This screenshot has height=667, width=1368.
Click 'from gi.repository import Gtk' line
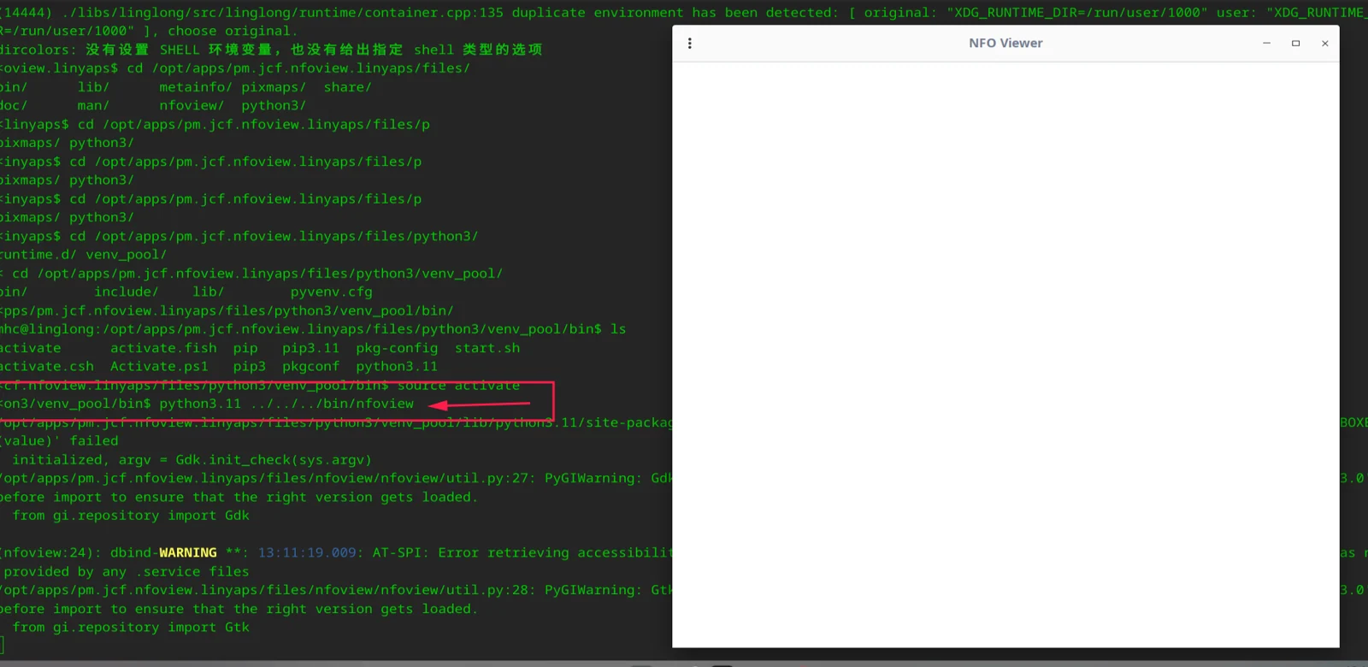pos(131,628)
